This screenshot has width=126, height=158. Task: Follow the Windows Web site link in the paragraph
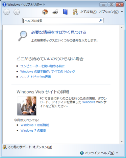(89, 102)
